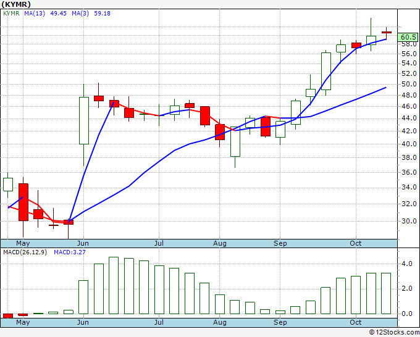
Task: Select the 30.0 price axis label
Action: click(409, 221)
